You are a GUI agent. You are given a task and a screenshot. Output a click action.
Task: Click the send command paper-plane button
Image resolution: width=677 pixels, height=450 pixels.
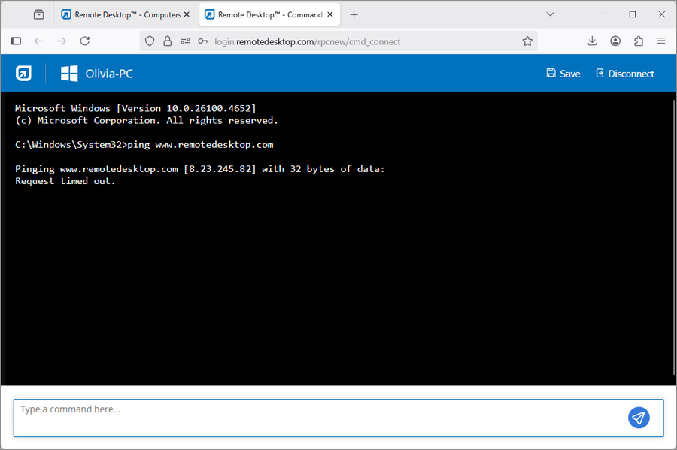point(639,418)
